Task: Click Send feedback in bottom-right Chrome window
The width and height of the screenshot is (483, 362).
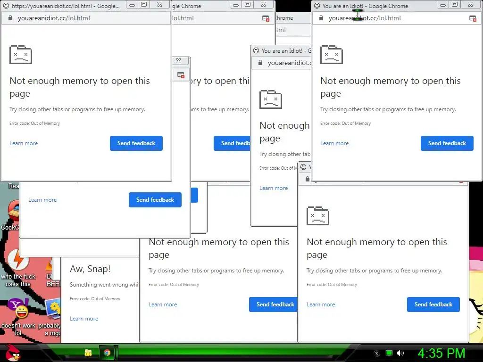Action: point(433,304)
